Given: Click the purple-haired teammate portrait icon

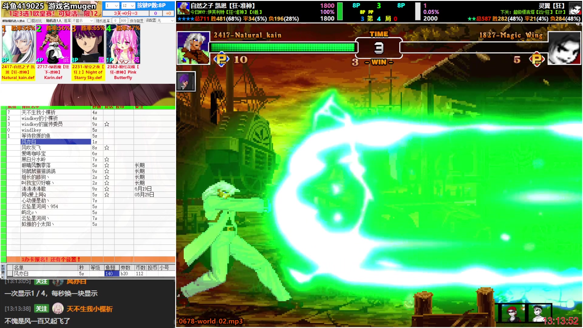Looking at the screenshot, I should click(186, 81).
